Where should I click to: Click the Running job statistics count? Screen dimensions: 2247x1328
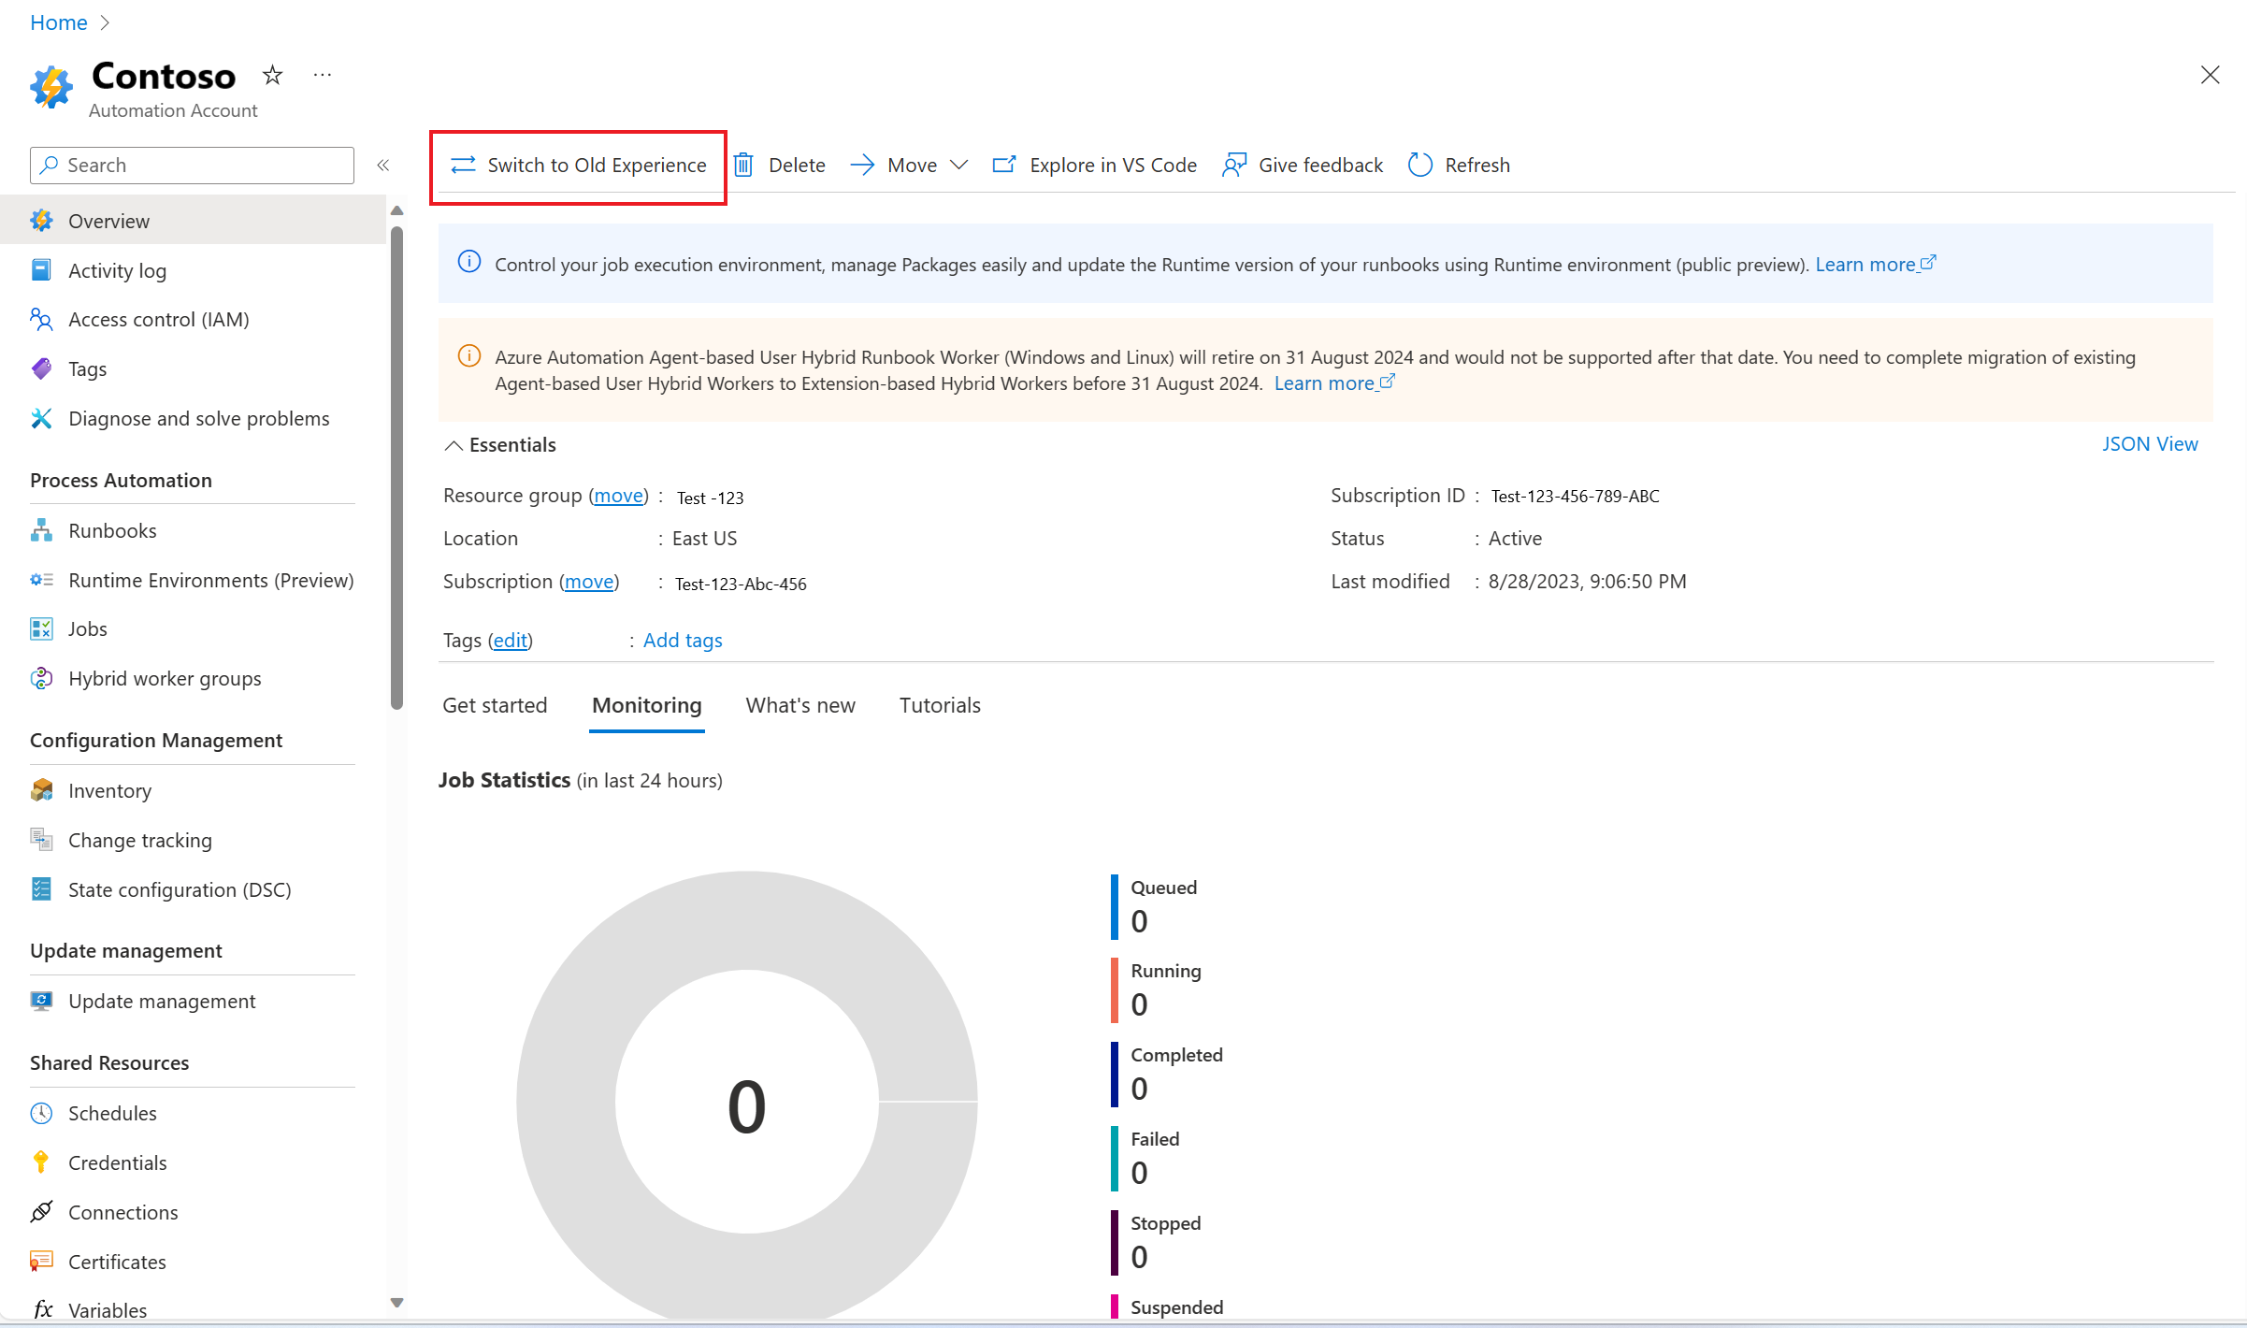1139,1004
